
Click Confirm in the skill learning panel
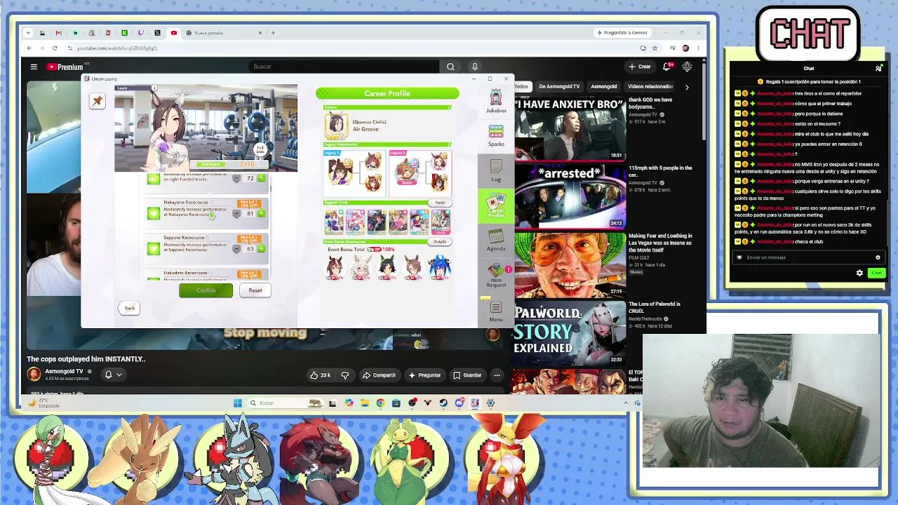click(x=206, y=290)
